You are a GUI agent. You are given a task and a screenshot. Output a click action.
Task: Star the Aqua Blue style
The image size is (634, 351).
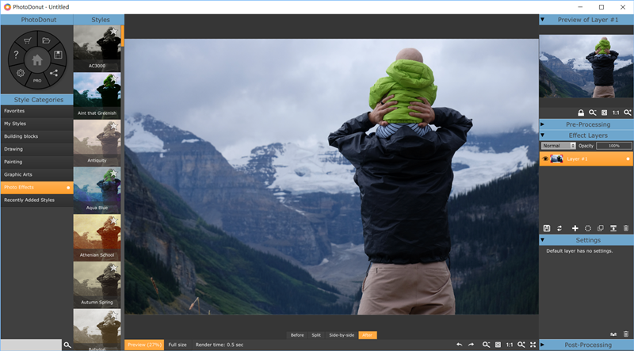tap(114, 173)
